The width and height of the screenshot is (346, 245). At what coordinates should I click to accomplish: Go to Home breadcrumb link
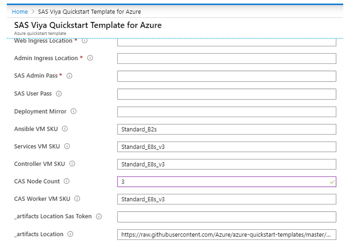tap(20, 12)
